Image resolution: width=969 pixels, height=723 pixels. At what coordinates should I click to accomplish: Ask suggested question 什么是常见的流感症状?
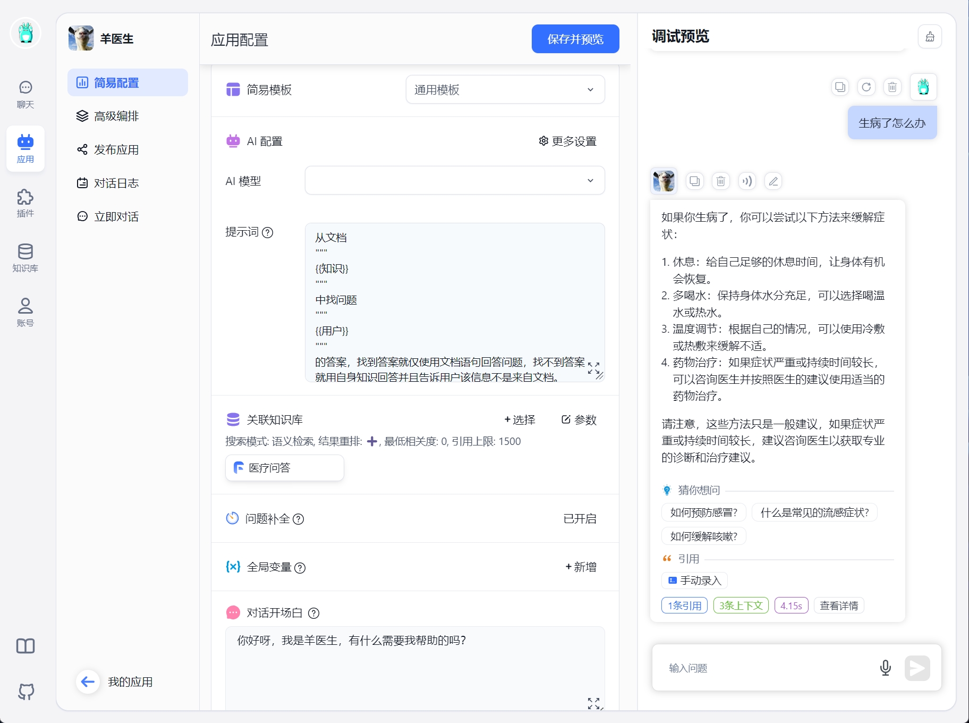tap(814, 512)
